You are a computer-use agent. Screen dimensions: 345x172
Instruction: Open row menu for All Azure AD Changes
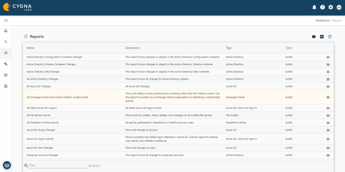[328, 87]
